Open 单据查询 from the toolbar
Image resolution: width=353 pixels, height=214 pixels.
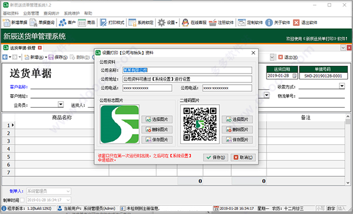pyautogui.click(x=42, y=22)
